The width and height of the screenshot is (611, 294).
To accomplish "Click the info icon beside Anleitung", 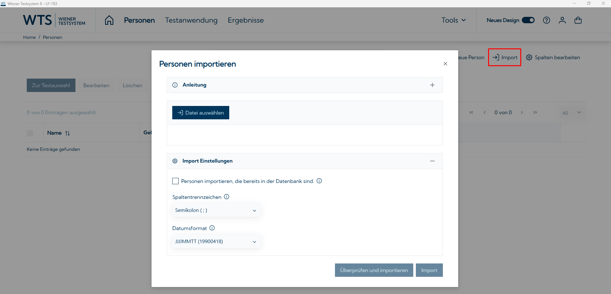I will point(175,85).
